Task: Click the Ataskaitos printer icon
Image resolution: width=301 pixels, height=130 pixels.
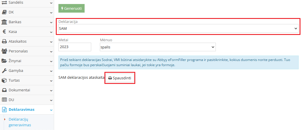Action: point(4,41)
